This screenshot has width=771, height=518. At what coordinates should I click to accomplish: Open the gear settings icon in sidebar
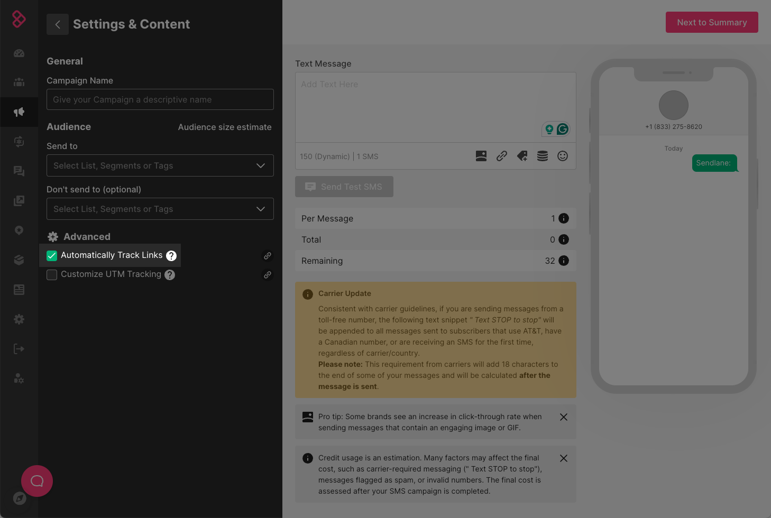(19, 319)
